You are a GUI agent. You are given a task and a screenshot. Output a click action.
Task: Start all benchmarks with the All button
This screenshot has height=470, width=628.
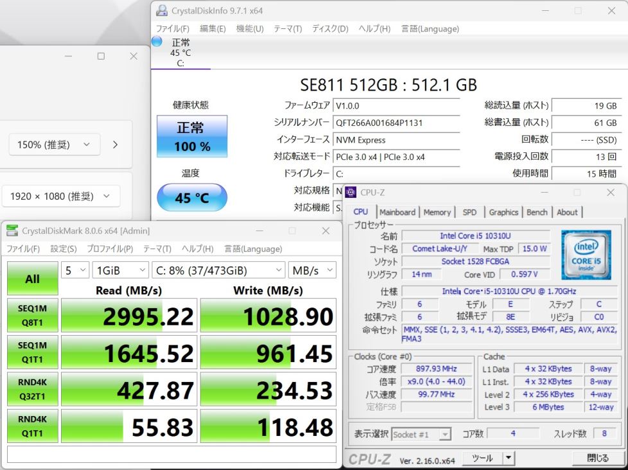[x=32, y=279]
